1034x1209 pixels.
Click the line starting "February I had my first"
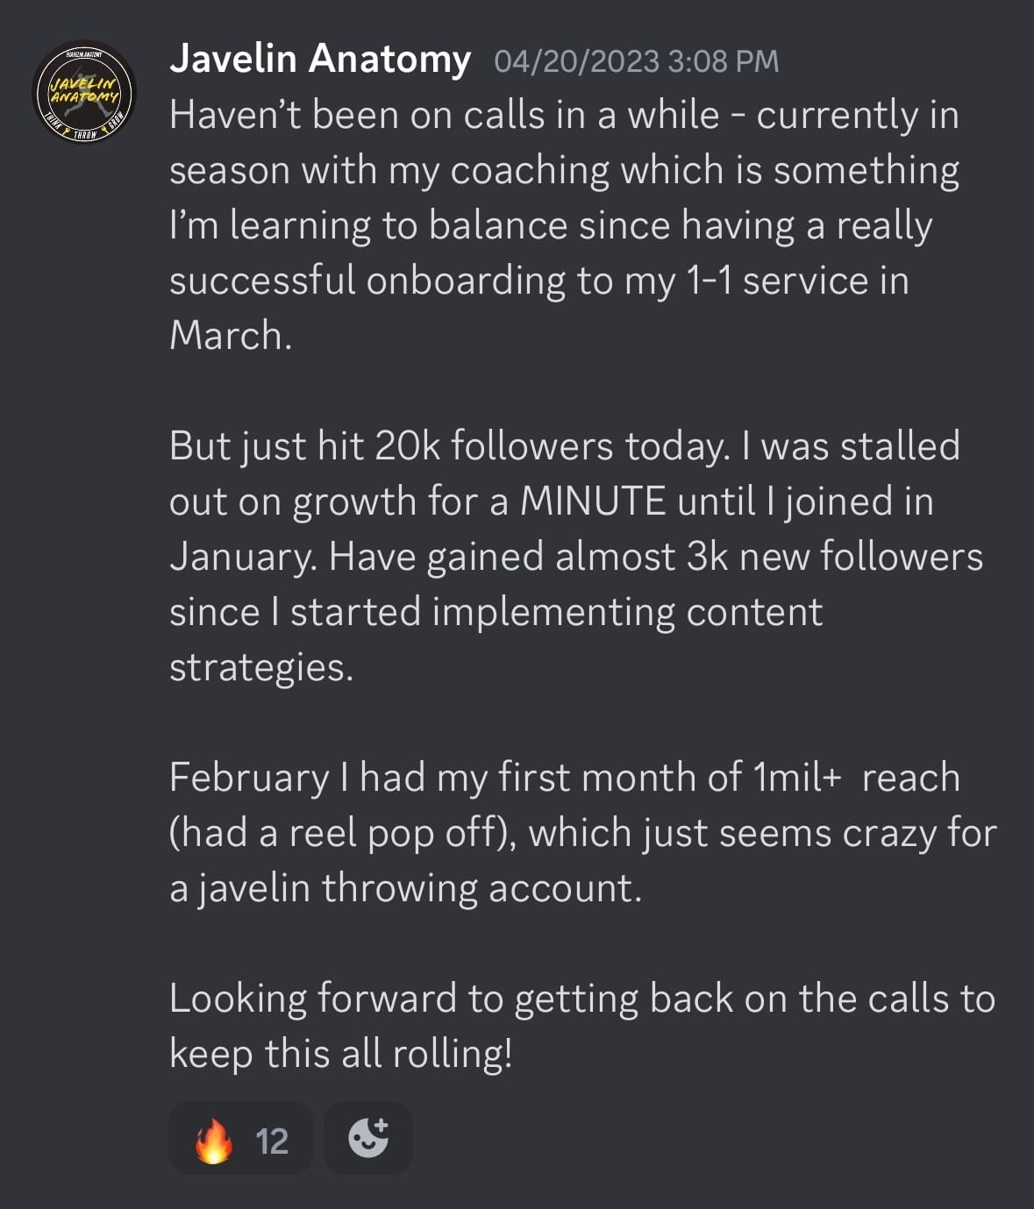(563, 778)
